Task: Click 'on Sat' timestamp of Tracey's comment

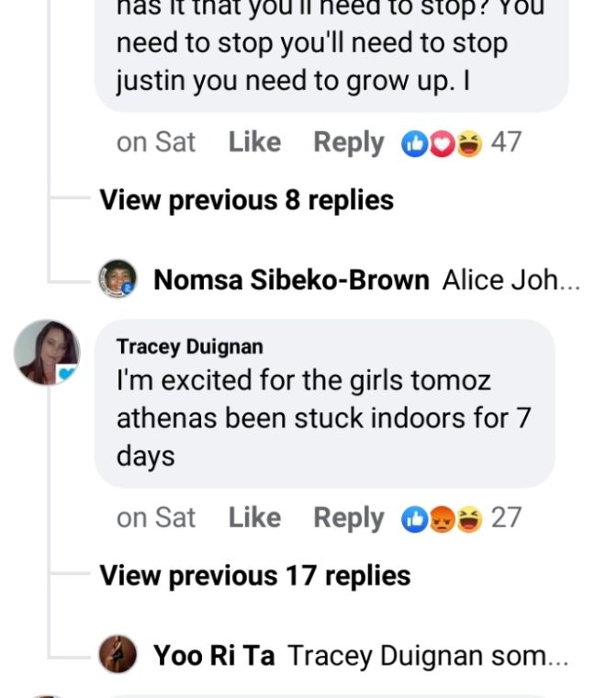Action: 156,518
